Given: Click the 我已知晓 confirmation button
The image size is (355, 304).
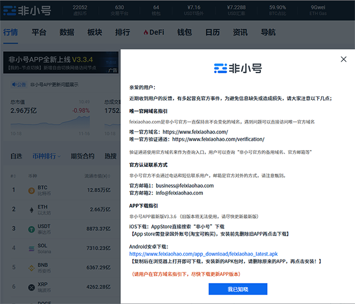Looking at the screenshot, I should 238,289.
